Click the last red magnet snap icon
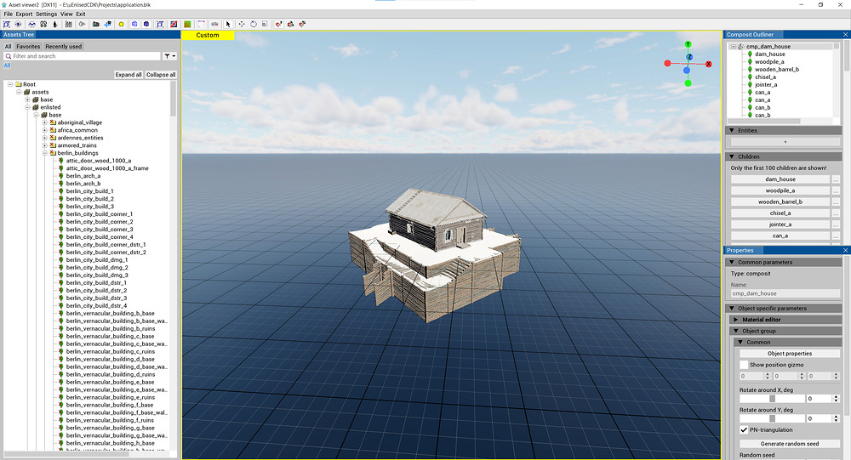The image size is (851, 460). (302, 24)
